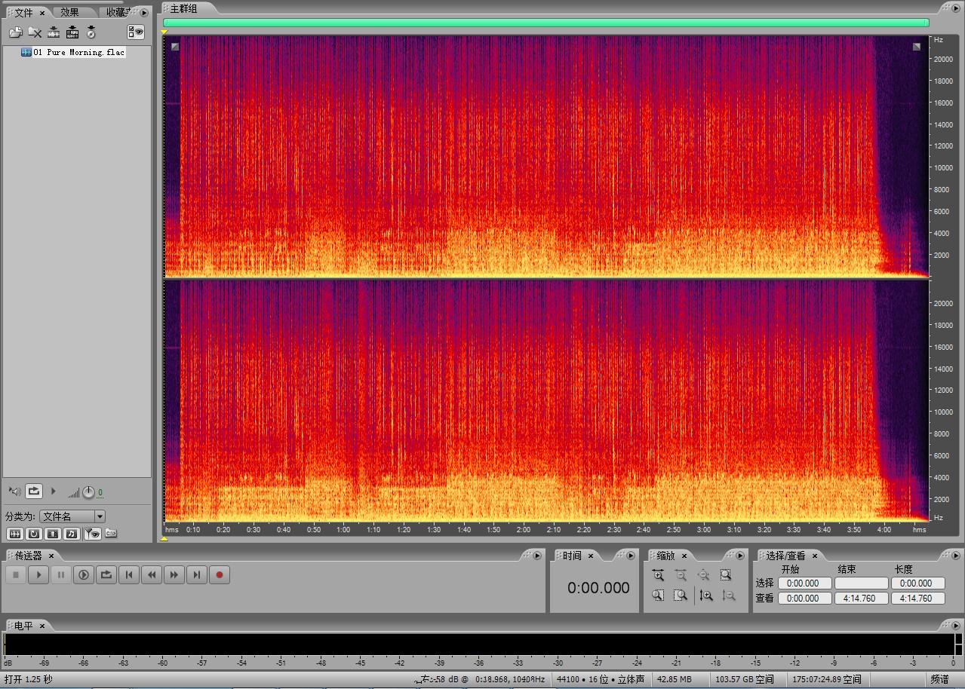This screenshot has width=965, height=689.
Task: Toggle the preview auto-play speaker icon
Action: tap(15, 491)
